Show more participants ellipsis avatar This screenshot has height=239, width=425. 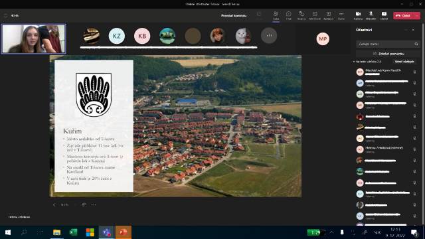click(269, 35)
